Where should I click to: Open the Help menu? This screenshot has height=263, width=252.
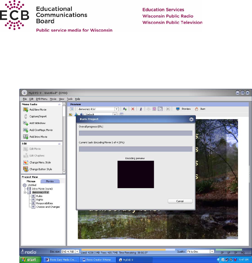point(77,99)
